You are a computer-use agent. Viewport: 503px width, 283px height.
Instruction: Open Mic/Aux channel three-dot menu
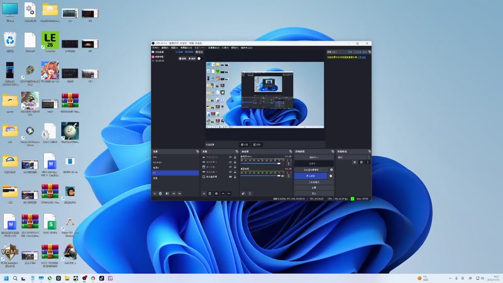point(289,164)
